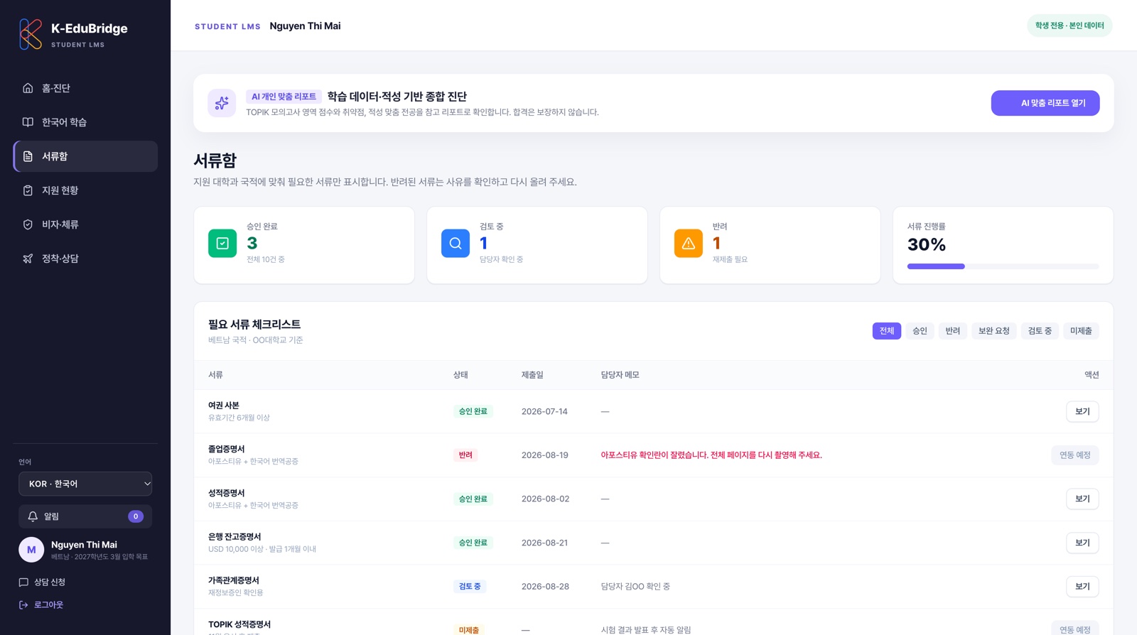Open 비자·체류 in the sidebar

[x=85, y=224]
